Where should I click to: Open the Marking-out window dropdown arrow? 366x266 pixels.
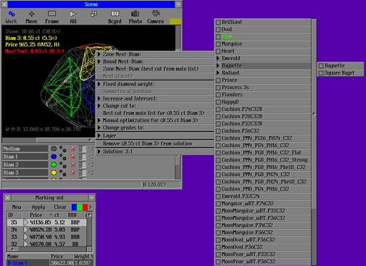tap(92, 198)
